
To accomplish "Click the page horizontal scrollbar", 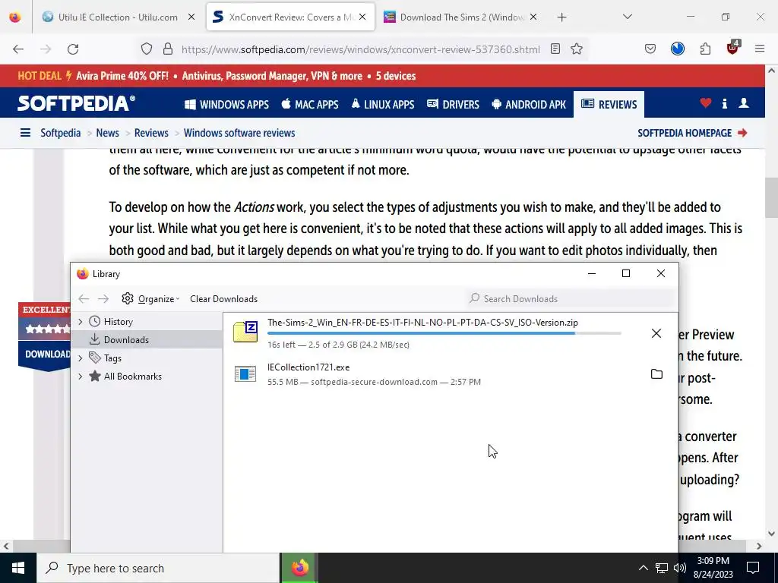I will 378,546.
